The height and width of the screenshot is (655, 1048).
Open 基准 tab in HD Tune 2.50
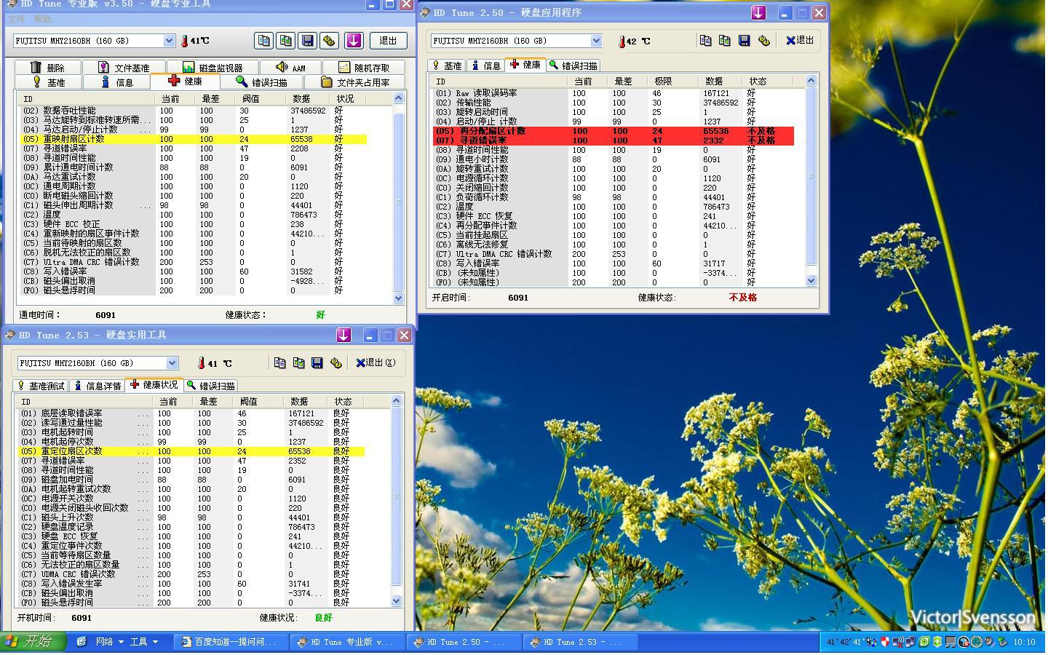(447, 65)
